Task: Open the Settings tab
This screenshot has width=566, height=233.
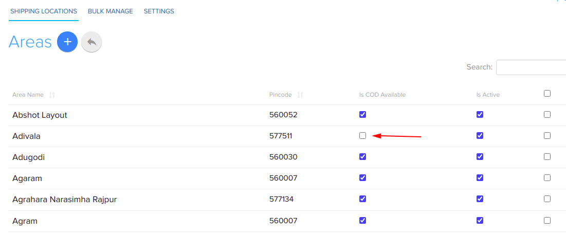Action: tap(159, 11)
